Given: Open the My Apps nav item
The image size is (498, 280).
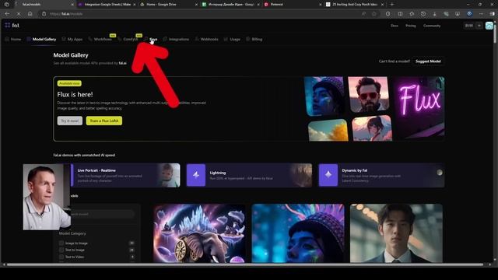Looking at the screenshot, I should tap(72, 39).
